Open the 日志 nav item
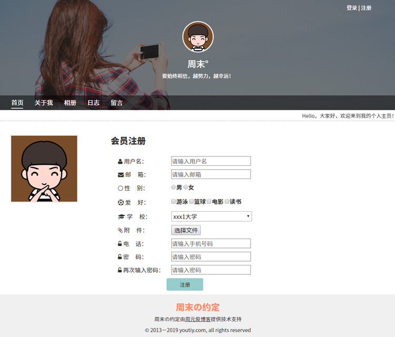Viewport: 395px width, 337px height. (93, 103)
